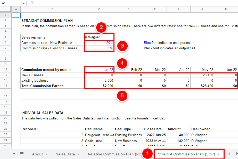Select the 'Record ID' header cell
Screen dimensions: 238x159
(x=52, y=129)
